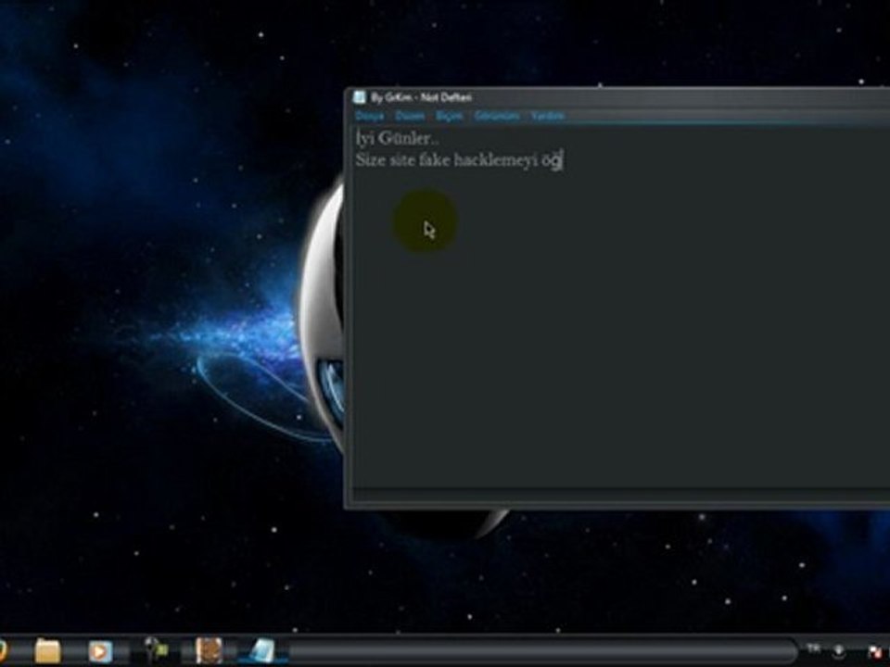The height and width of the screenshot is (667, 890).
Task: Click the Notepad icon in the title bar
Action: point(360,97)
